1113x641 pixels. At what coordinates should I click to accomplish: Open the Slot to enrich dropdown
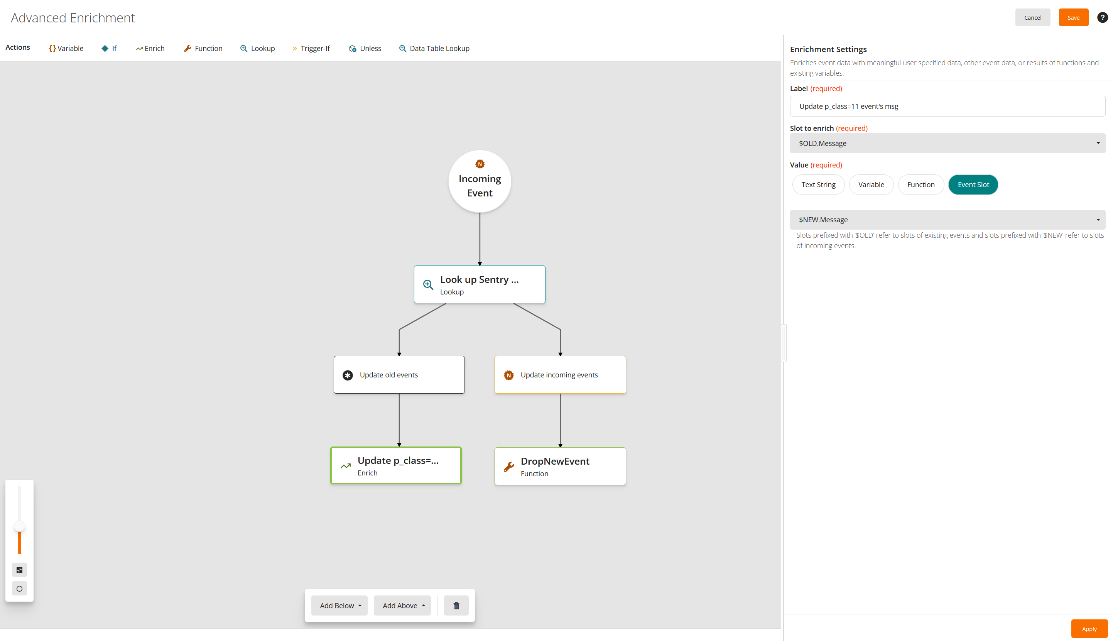coord(947,143)
